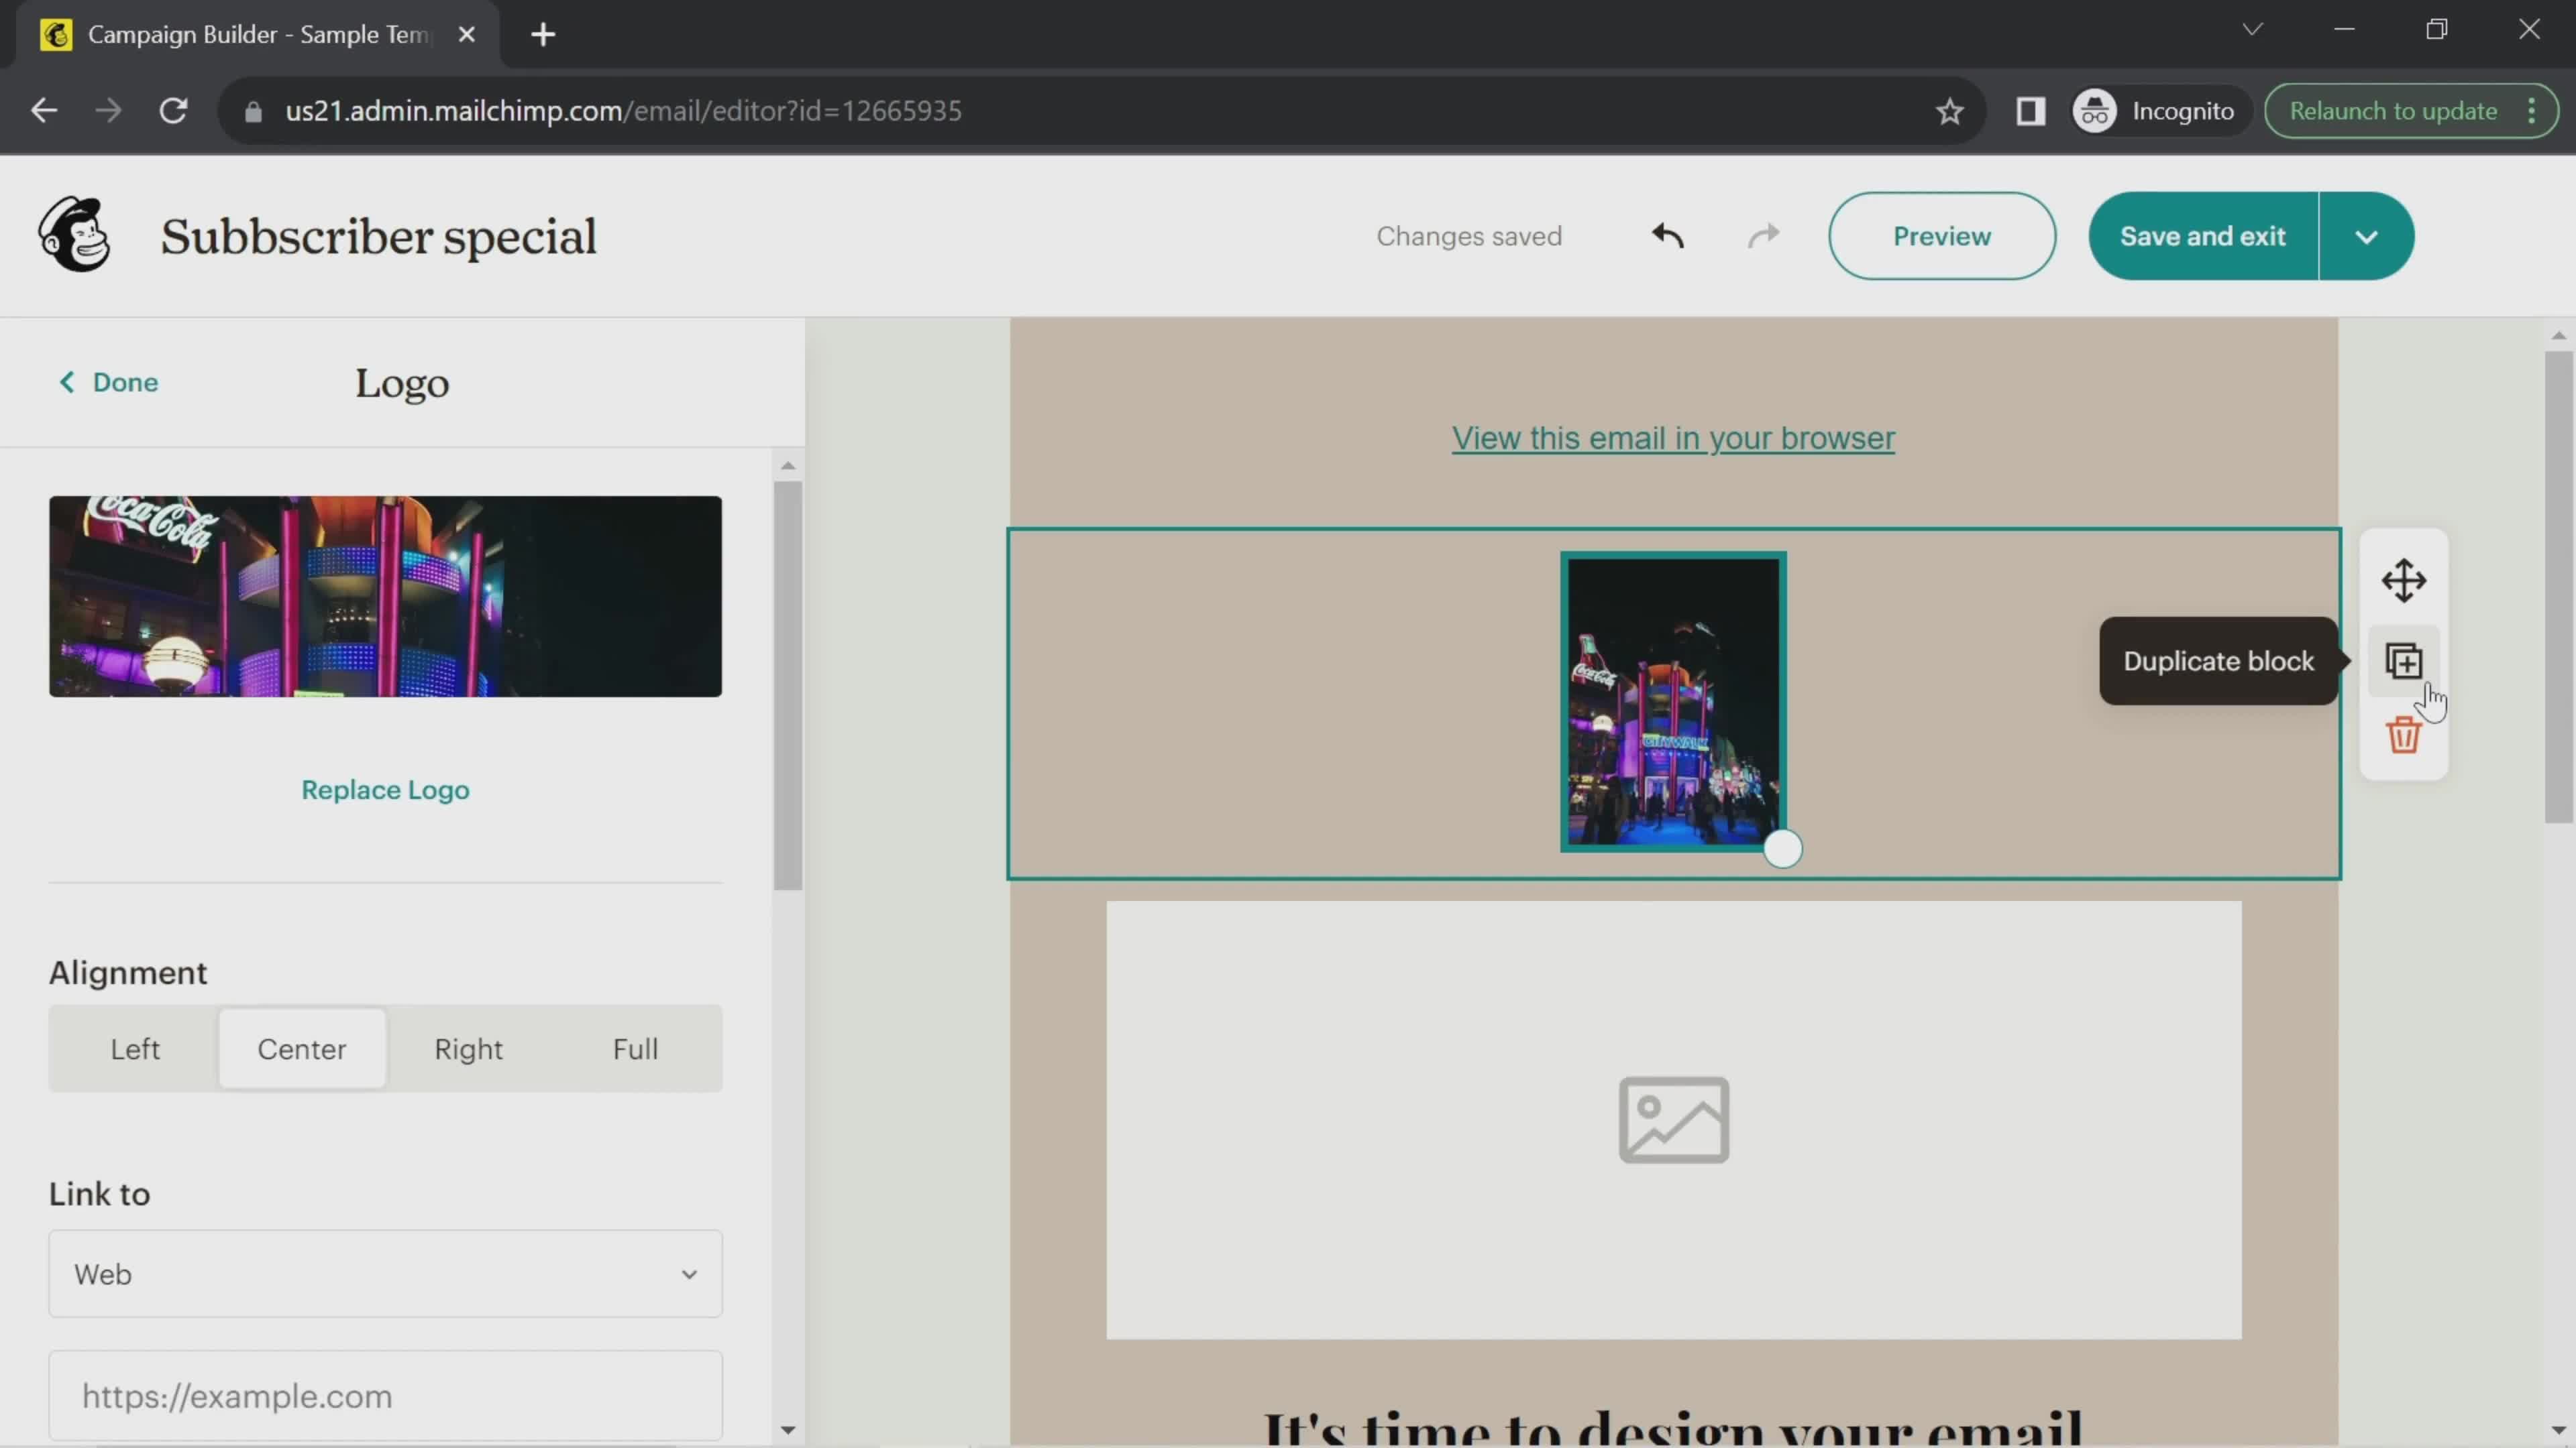Click Save and exit button
Screen dimensions: 2576x1448
pyautogui.click(x=2204, y=235)
